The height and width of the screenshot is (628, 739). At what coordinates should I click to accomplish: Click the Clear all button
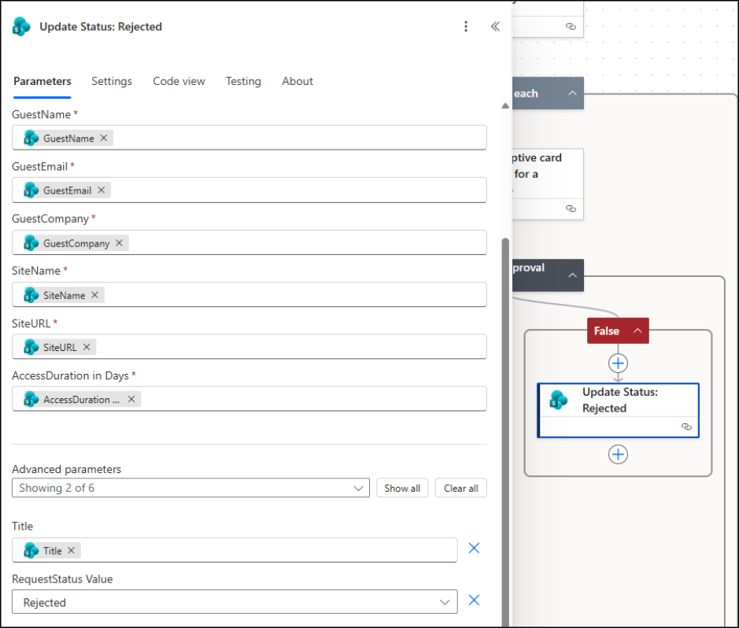pyautogui.click(x=460, y=488)
